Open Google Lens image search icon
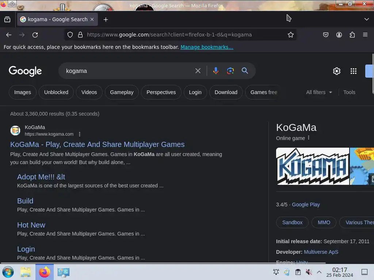 point(230,71)
